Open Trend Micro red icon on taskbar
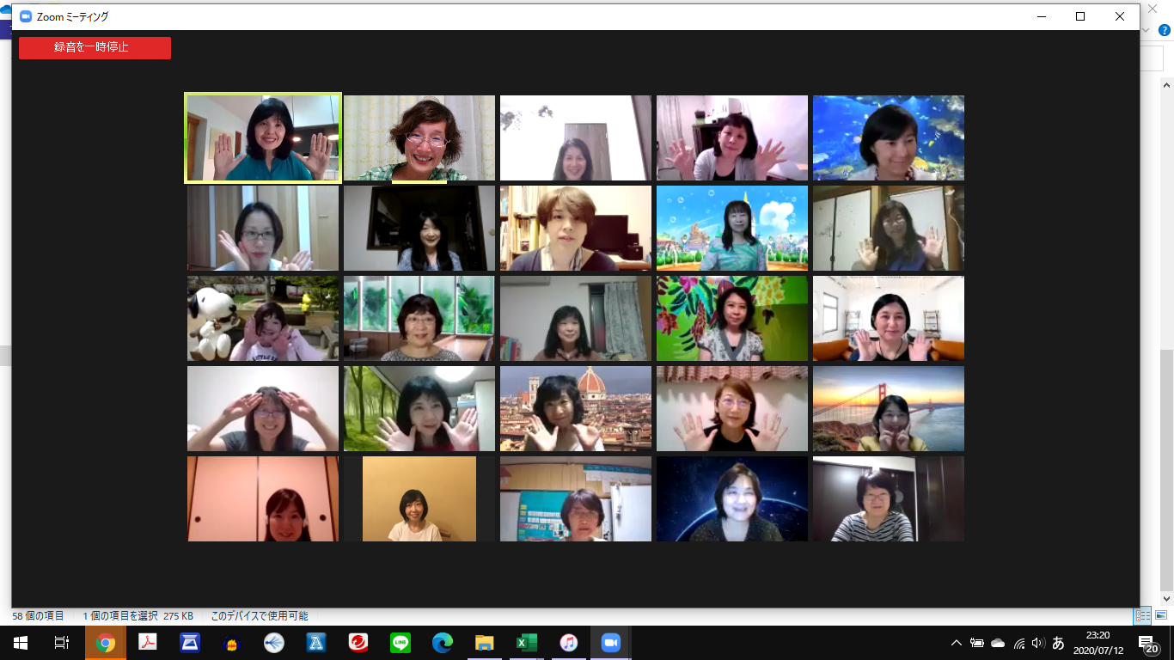This screenshot has height=660, width=1174. coord(358,643)
